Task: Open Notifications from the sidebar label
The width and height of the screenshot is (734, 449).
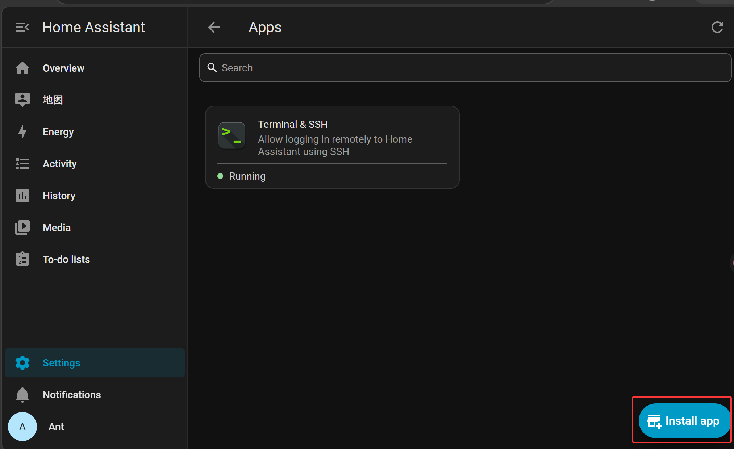Action: pyautogui.click(x=72, y=395)
